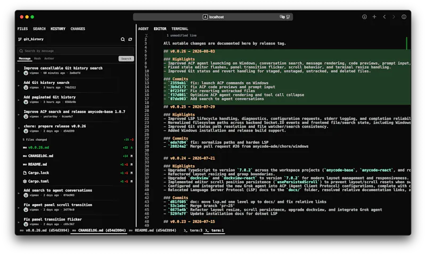
Task: Click avatar on 'Add paginated Git history' commit
Action: pyautogui.click(x=26, y=102)
